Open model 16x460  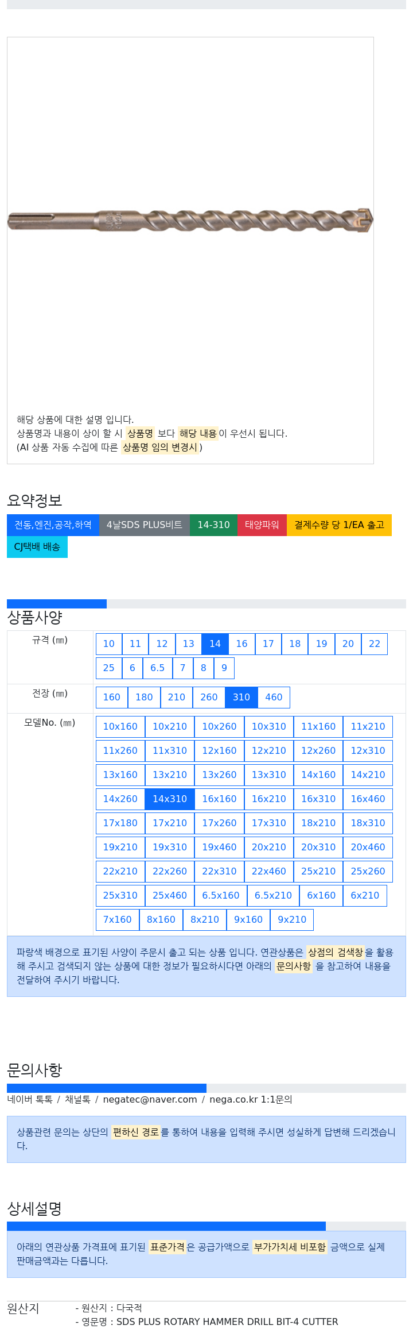[368, 799]
